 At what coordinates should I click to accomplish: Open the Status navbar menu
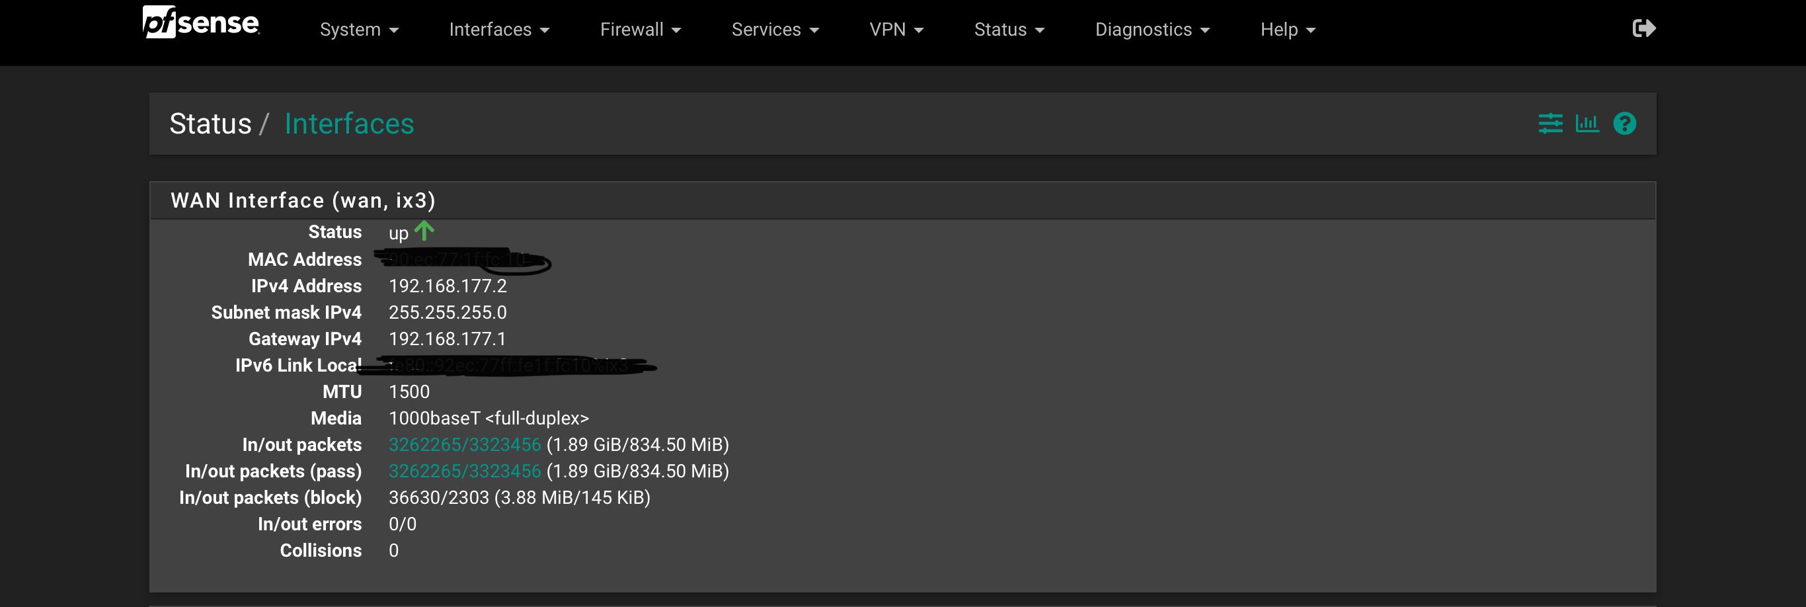point(1009,30)
